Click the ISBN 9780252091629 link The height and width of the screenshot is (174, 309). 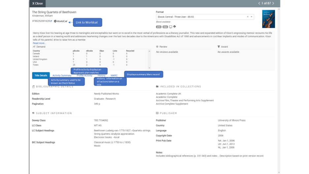41,21
